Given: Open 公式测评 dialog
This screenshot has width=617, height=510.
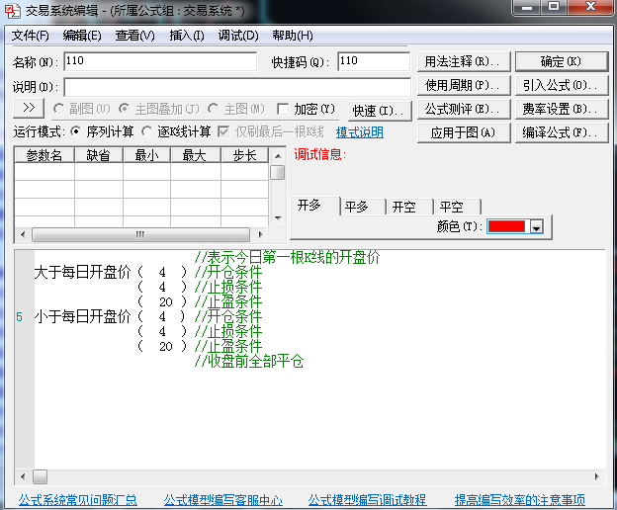Looking at the screenshot, I should pyautogui.click(x=464, y=109).
